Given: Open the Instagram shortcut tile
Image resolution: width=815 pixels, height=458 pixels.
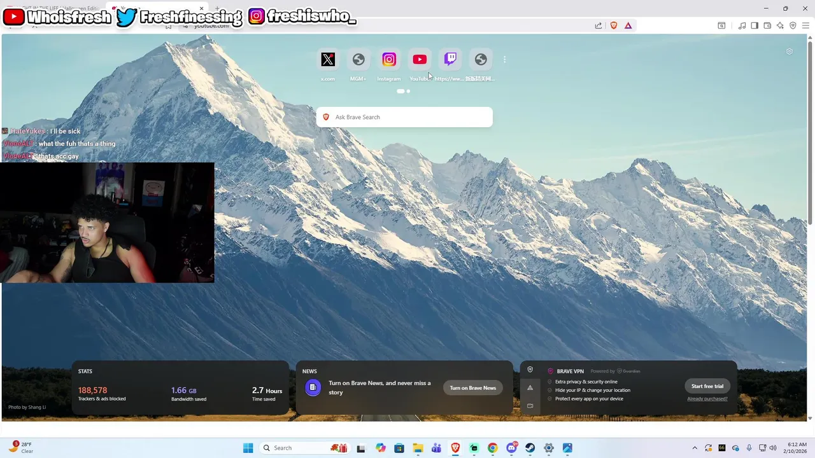Looking at the screenshot, I should pyautogui.click(x=389, y=60).
